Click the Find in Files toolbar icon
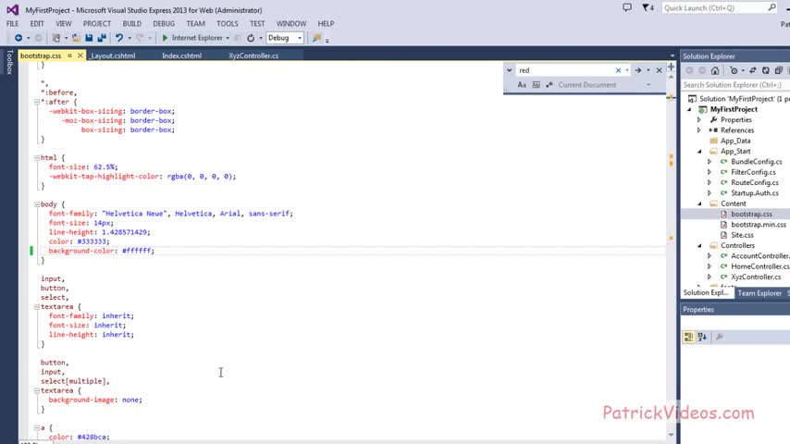The height and width of the screenshot is (444, 790). (316, 38)
